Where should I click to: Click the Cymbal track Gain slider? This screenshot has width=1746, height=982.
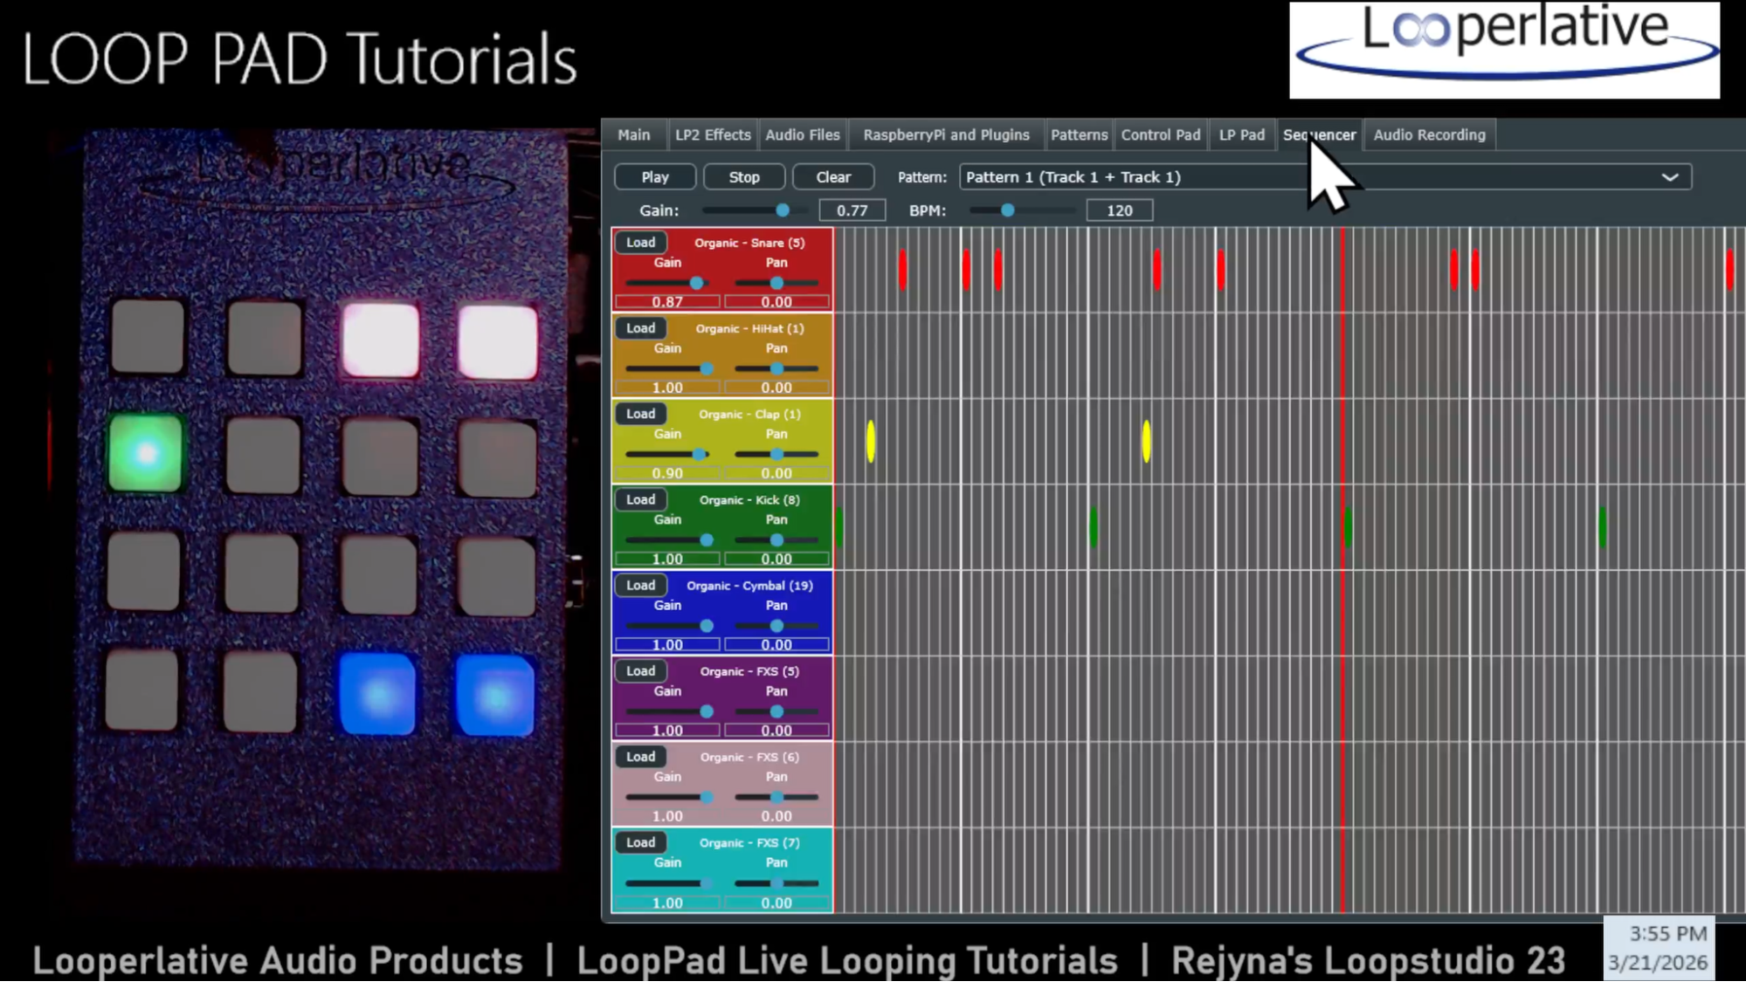coord(667,626)
